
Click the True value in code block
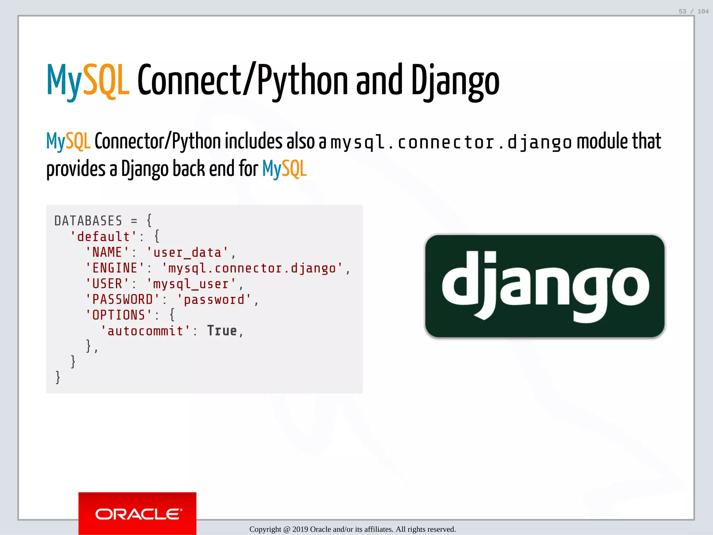point(222,331)
